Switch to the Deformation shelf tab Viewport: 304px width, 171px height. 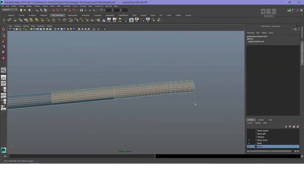click(x=73, y=15)
